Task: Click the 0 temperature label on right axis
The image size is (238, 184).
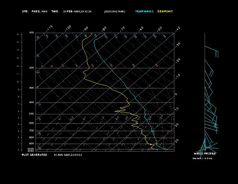Action: coord(176,94)
